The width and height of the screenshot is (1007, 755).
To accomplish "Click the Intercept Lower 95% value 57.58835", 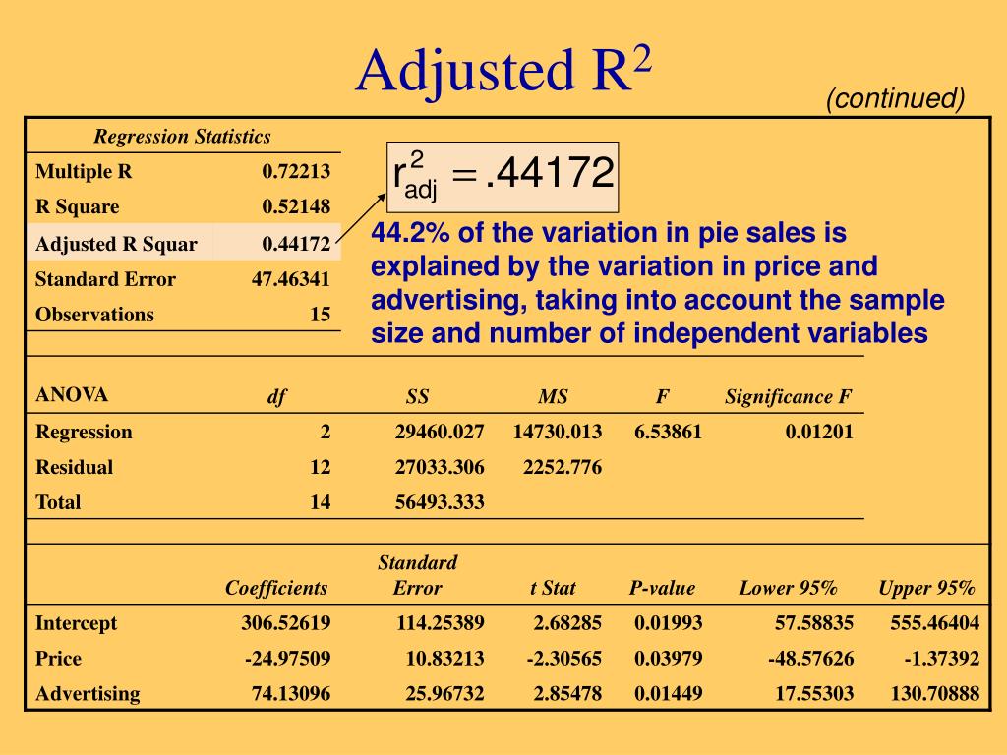I will coord(814,622).
